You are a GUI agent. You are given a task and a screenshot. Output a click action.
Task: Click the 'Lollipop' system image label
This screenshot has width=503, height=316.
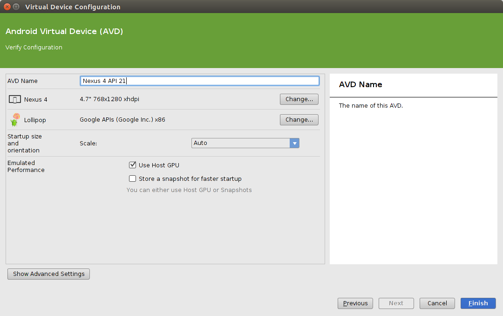[35, 120]
